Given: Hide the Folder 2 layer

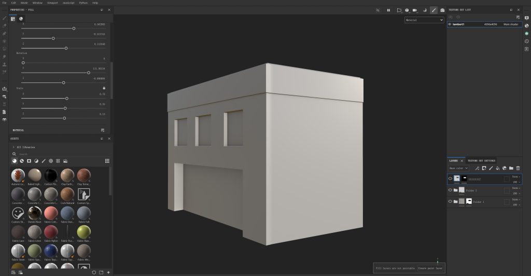Looking at the screenshot, I should click(450, 190).
